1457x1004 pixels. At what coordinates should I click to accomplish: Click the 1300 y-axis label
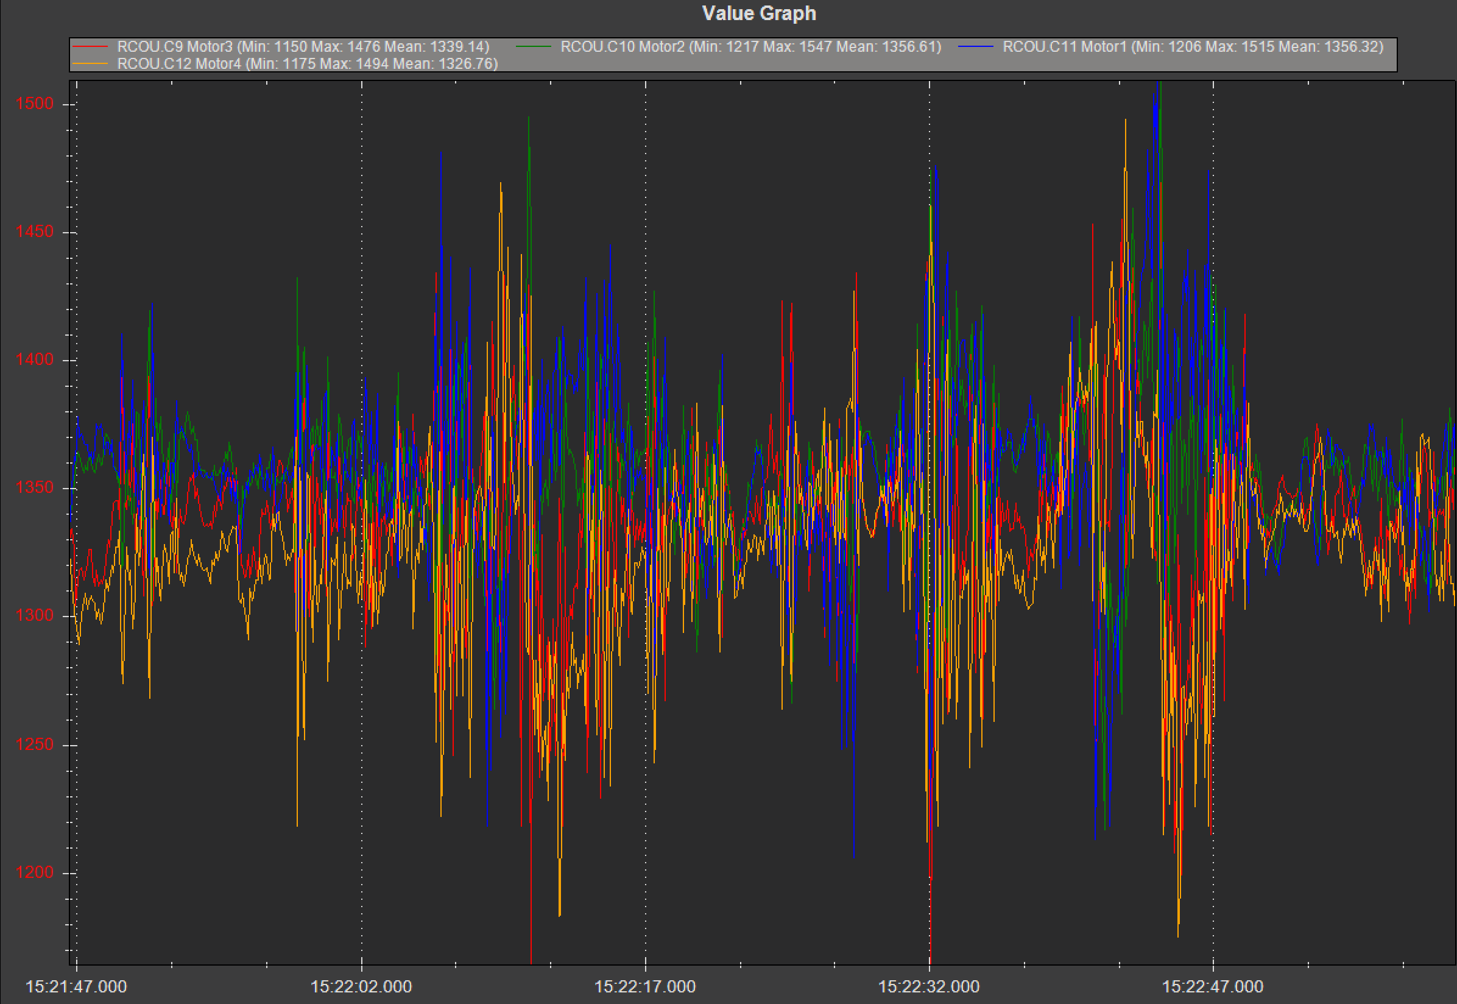pos(35,615)
